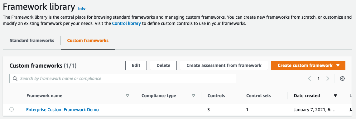
Task: Open settings gear for table preferences
Action: [342, 79]
